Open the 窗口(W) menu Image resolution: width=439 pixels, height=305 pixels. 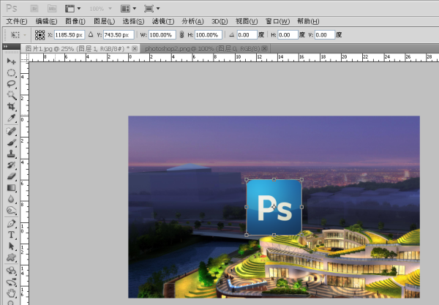click(277, 21)
